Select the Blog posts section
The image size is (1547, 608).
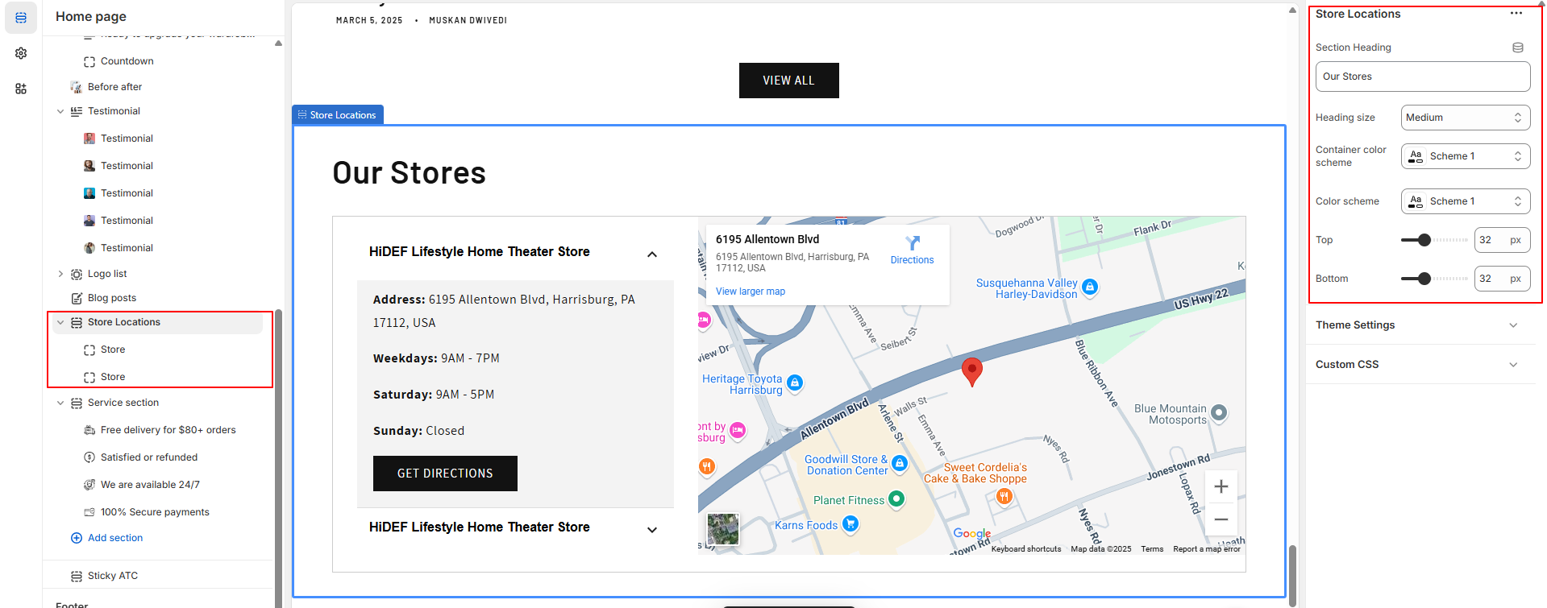(112, 298)
